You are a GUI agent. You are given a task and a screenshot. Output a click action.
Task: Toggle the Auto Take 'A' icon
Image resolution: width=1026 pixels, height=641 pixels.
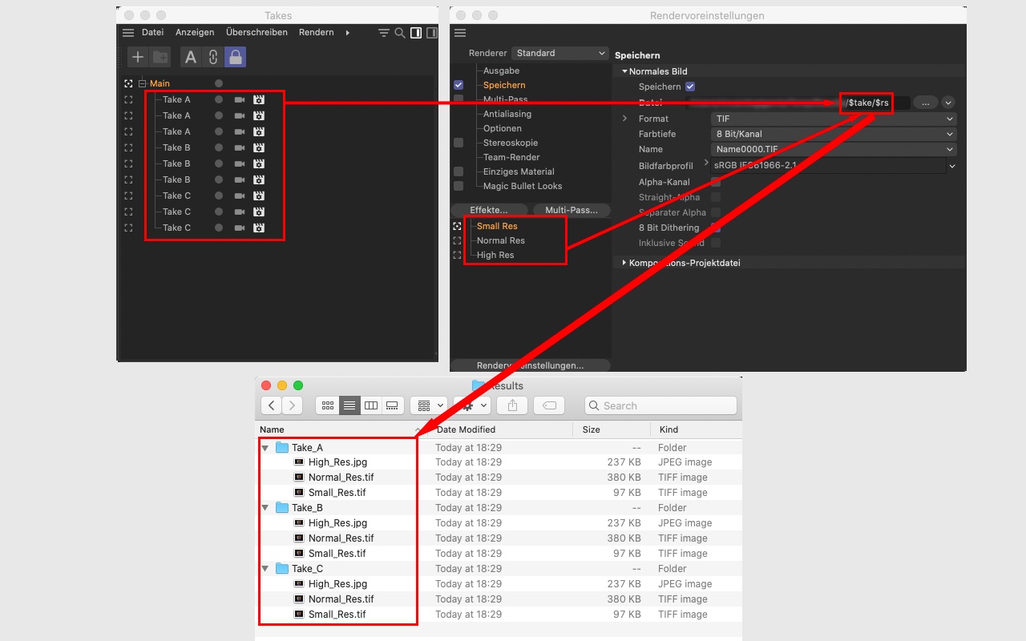(x=191, y=57)
